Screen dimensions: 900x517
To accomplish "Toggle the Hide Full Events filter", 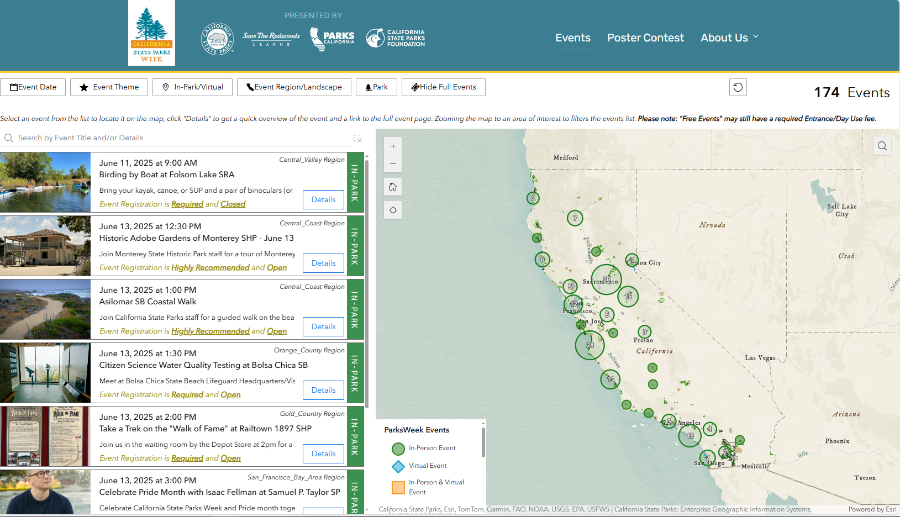I will [443, 87].
